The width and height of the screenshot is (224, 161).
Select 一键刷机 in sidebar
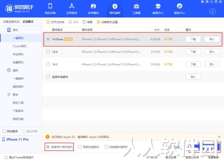coord(18,38)
